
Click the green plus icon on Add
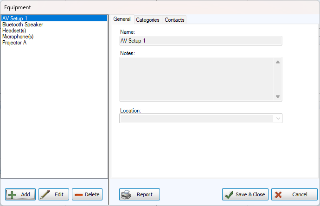13,194
